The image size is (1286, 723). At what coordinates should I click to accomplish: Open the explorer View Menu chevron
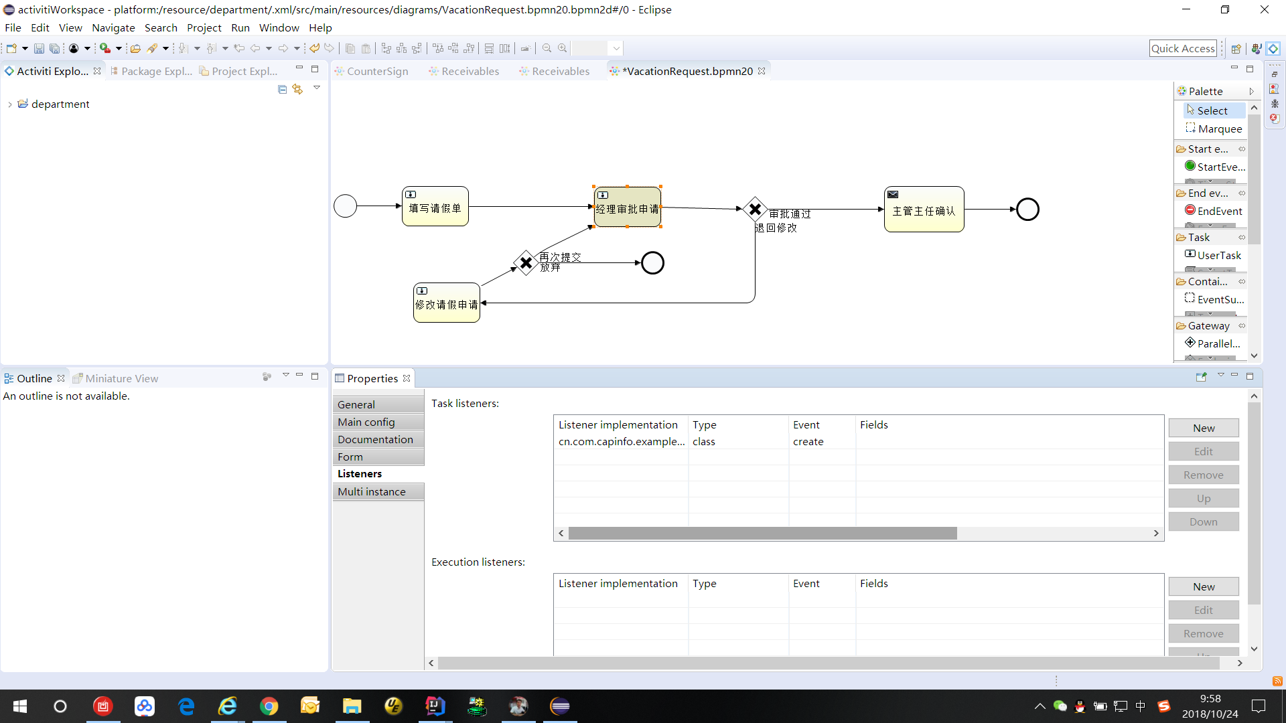coord(317,88)
